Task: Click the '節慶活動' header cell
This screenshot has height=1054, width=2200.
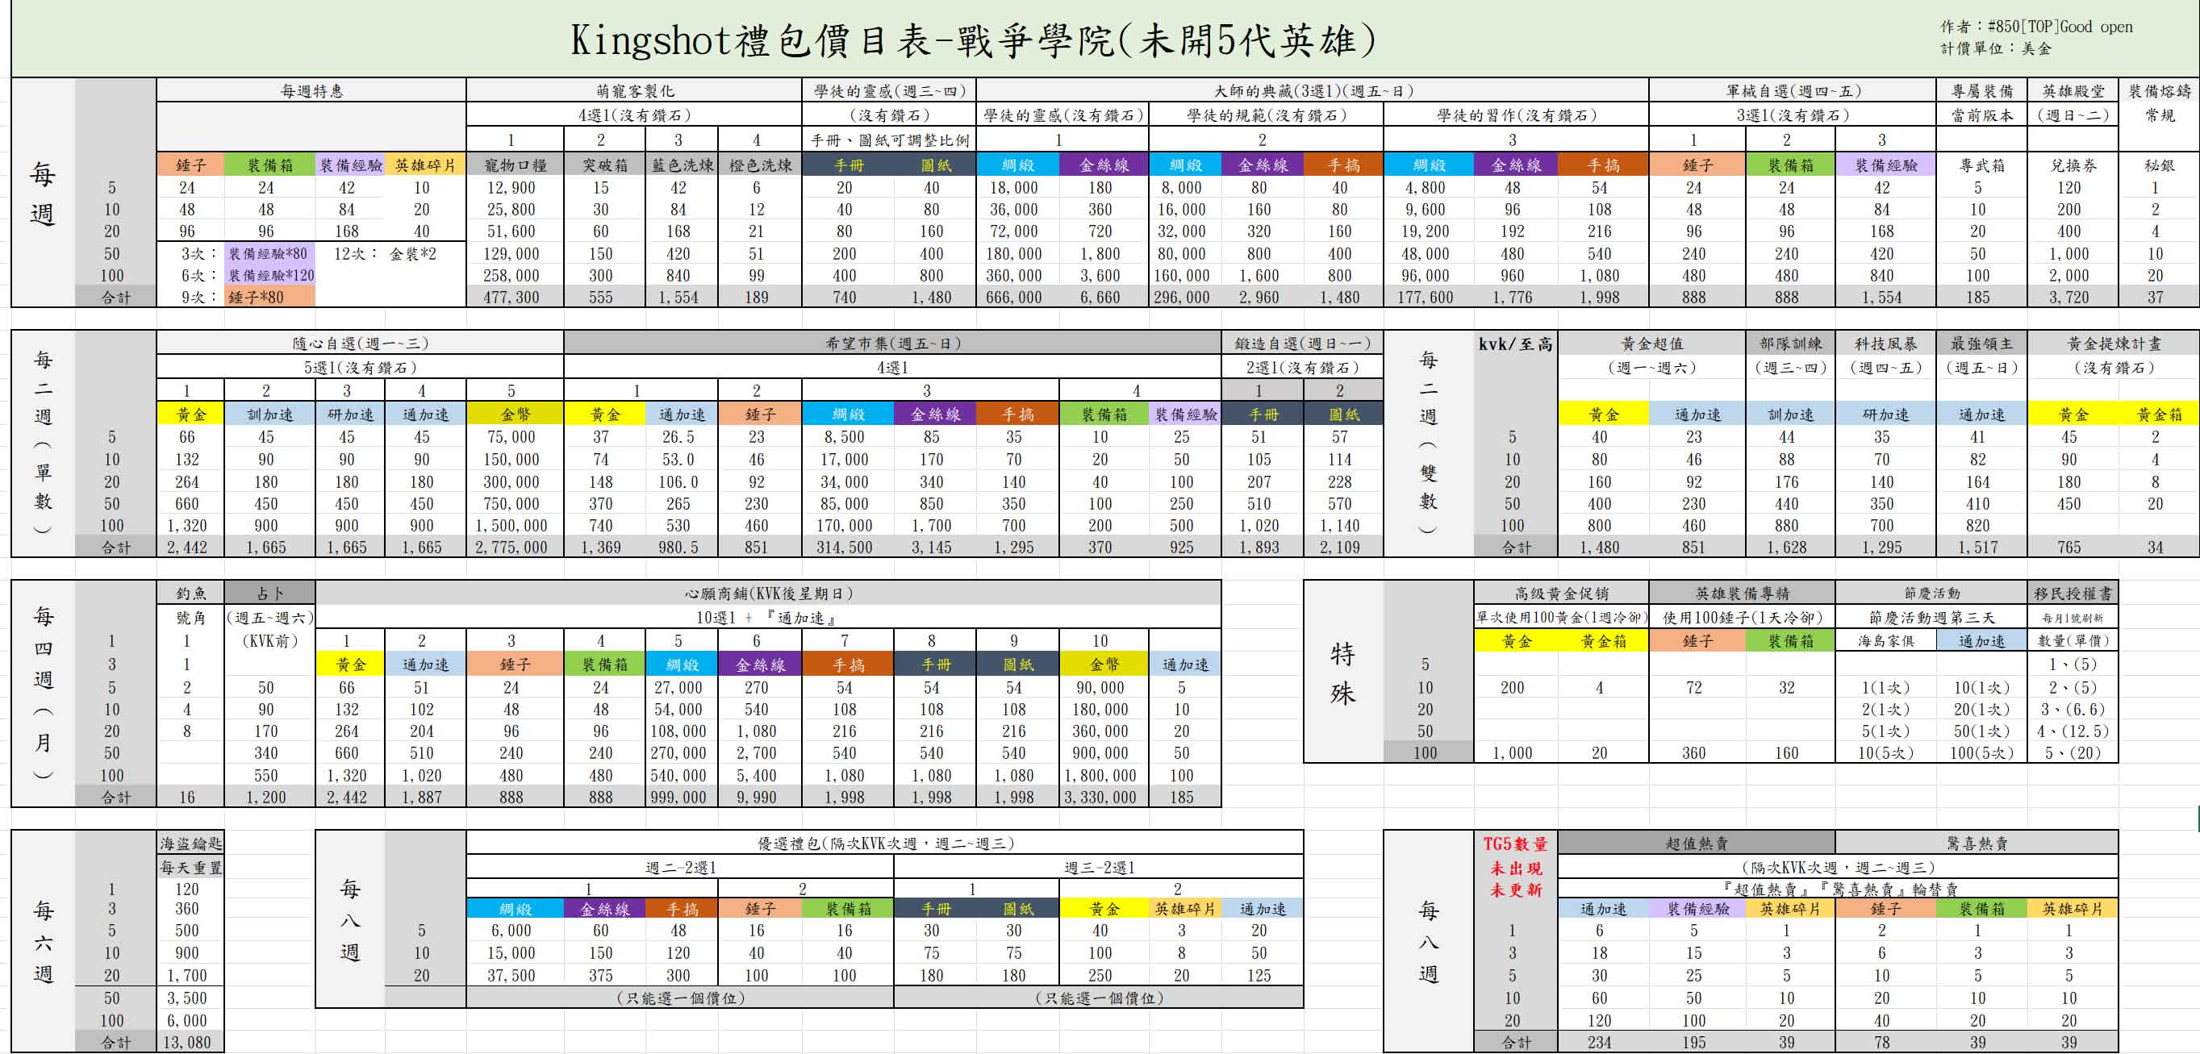Action: 1932,594
